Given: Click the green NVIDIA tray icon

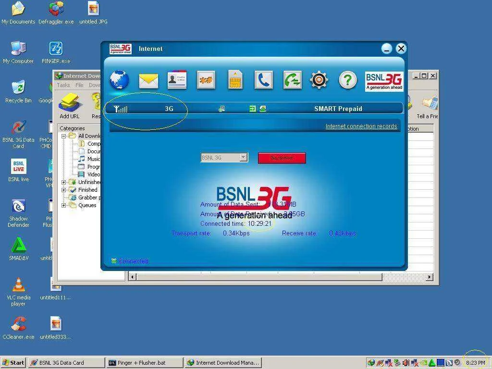Looking at the screenshot, I should click(424, 363).
